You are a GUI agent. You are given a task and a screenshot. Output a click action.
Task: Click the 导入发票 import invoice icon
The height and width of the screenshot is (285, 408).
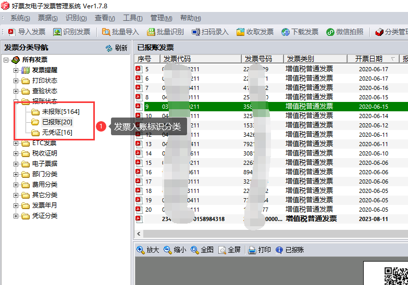point(11,32)
